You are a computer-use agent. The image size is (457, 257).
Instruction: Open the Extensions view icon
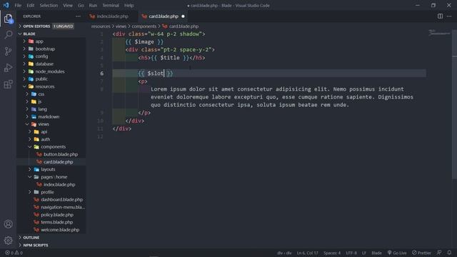pyautogui.click(x=8, y=84)
